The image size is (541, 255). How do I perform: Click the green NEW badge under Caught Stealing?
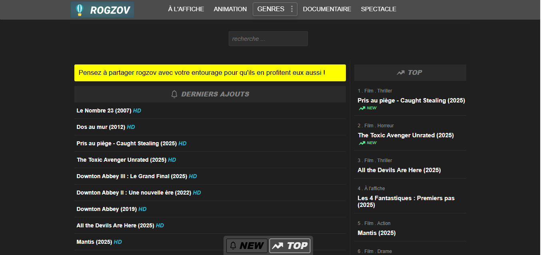tap(368, 108)
